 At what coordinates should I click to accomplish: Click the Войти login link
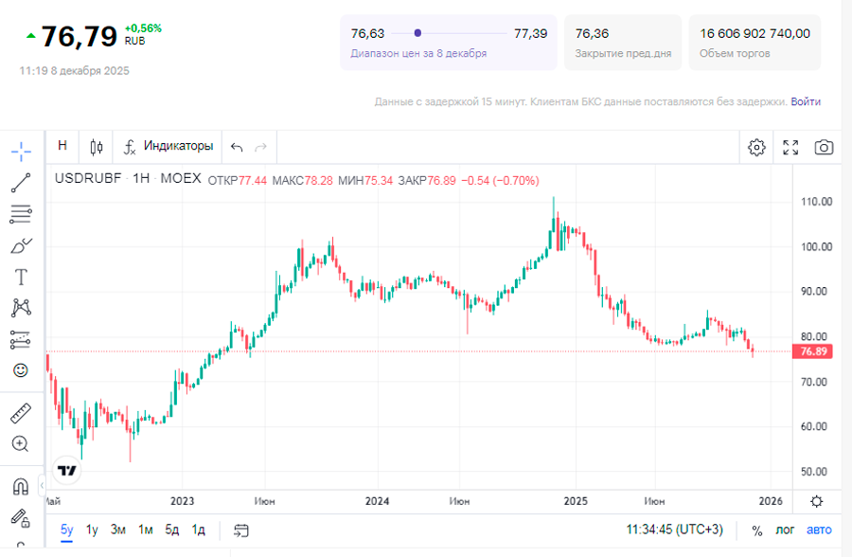(x=806, y=101)
